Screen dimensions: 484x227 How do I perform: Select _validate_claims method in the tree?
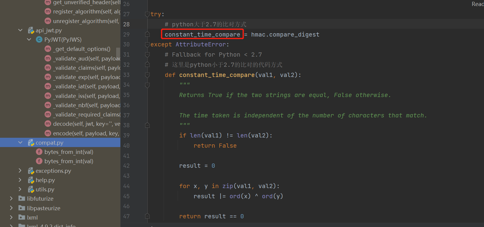pos(87,68)
